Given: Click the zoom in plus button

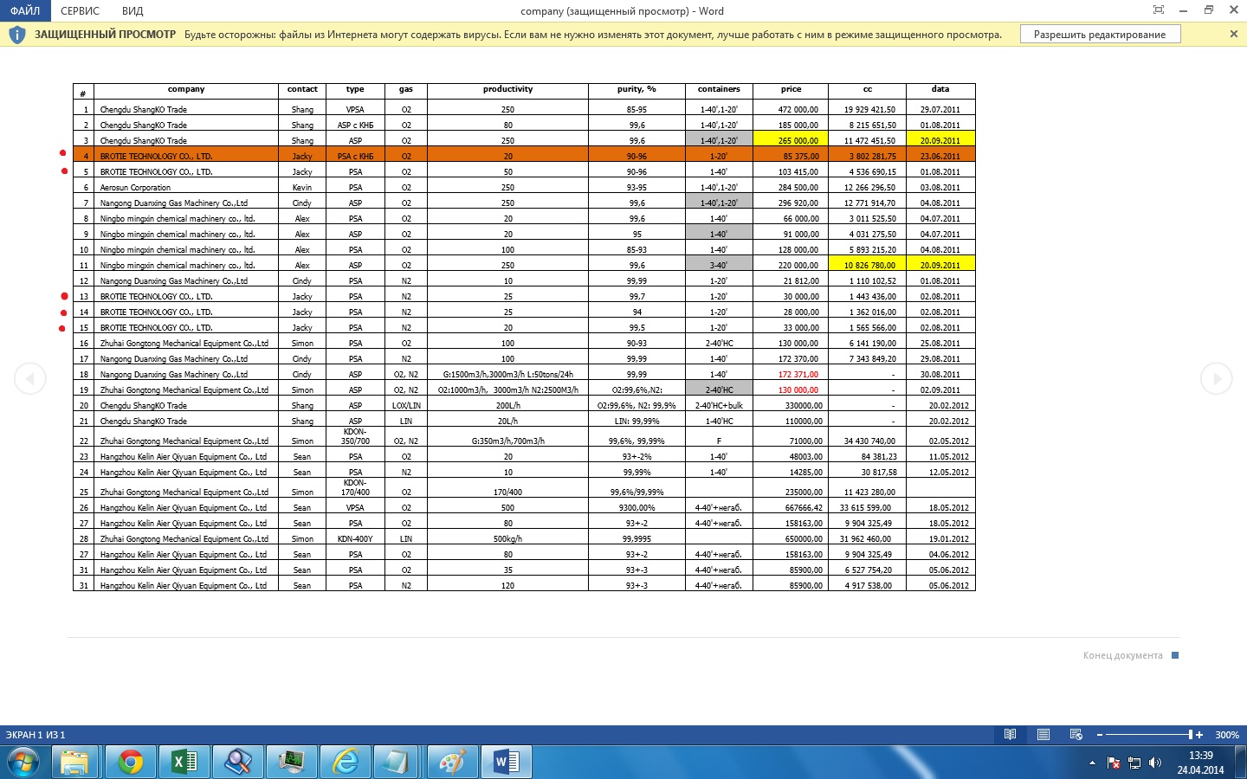Looking at the screenshot, I should tap(1199, 735).
